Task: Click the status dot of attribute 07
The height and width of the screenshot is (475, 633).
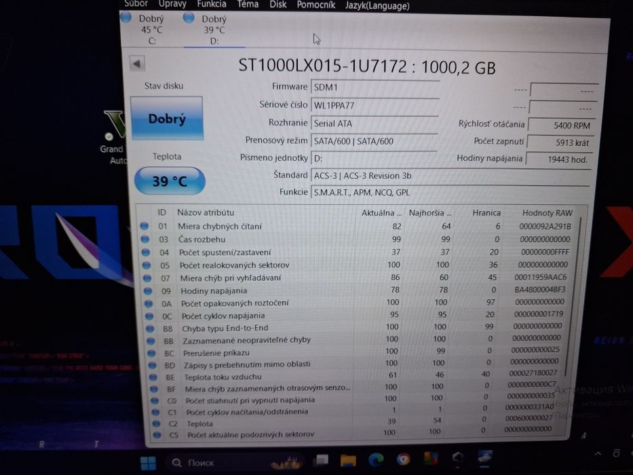Action: [x=147, y=278]
